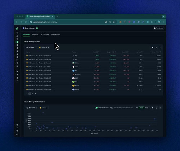Expand Top Trades to fullscreen
This screenshot has height=151, width=180.
tap(160, 47)
